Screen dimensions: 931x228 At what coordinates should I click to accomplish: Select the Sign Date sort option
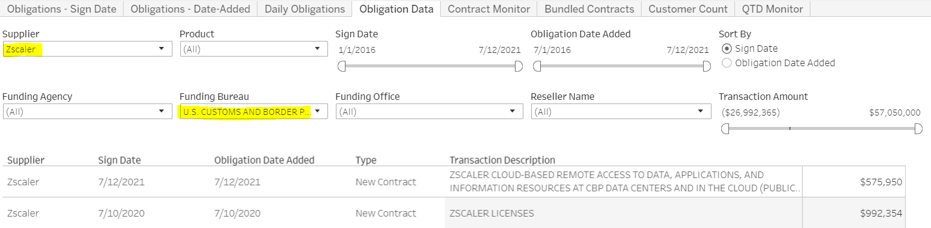coord(750,49)
